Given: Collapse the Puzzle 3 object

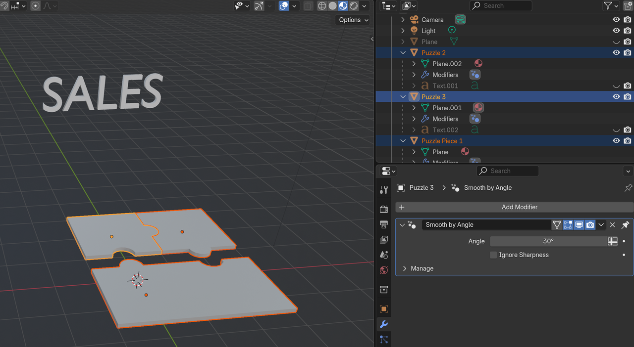Looking at the screenshot, I should [403, 97].
